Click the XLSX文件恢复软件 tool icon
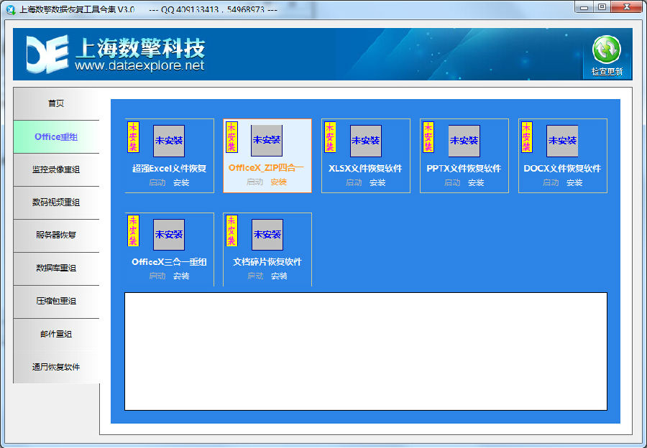Screen dimensions: 647x448 pos(366,141)
